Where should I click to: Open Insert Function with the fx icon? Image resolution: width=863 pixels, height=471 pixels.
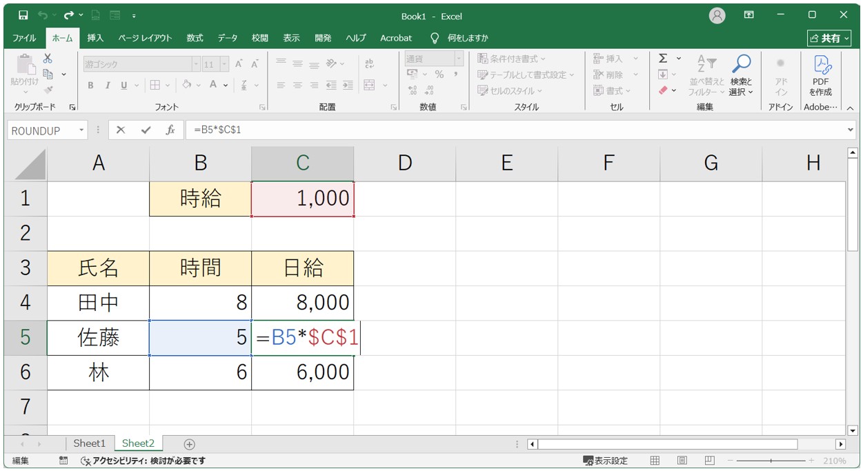coord(170,130)
